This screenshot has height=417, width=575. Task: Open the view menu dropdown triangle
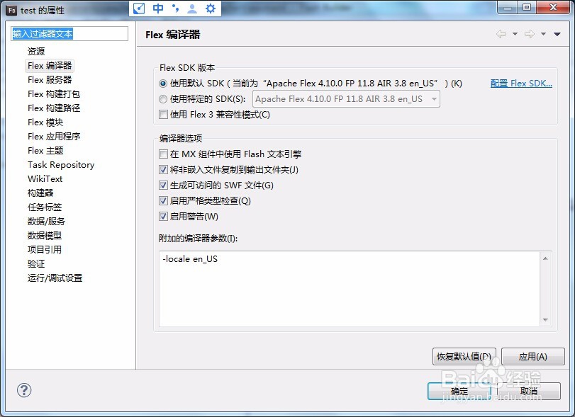click(x=557, y=34)
